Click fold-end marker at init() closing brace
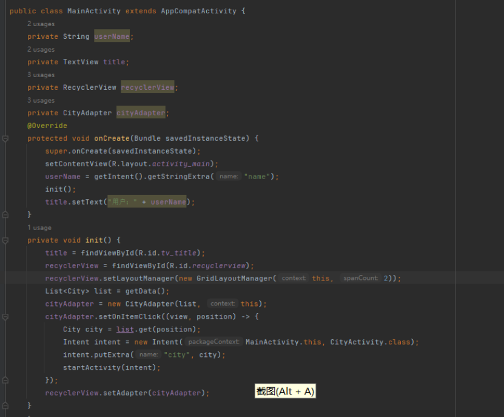 pyautogui.click(x=5, y=405)
